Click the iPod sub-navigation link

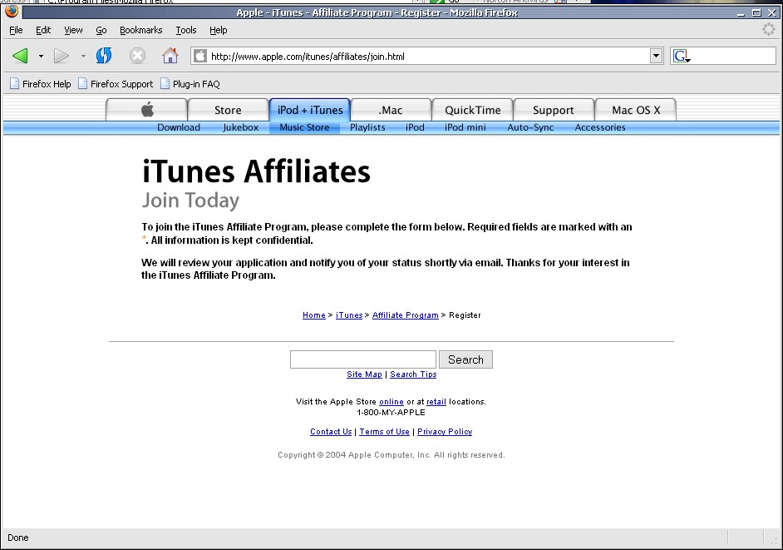[x=415, y=127]
